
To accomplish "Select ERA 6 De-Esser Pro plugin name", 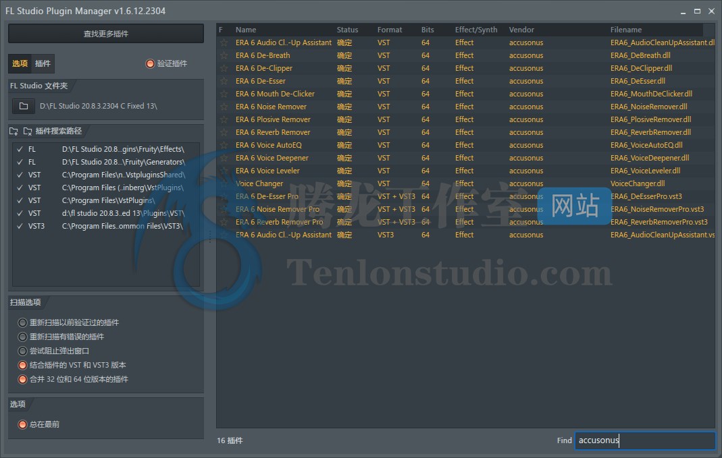I will pyautogui.click(x=267, y=197).
